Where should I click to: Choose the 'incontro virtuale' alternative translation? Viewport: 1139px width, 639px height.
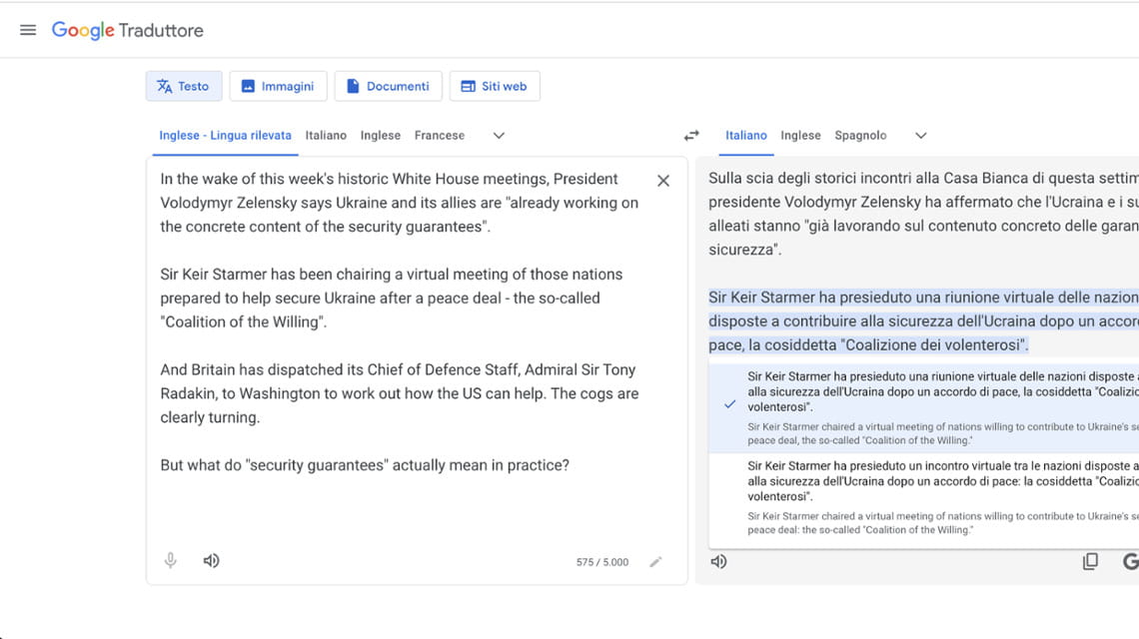(x=923, y=497)
